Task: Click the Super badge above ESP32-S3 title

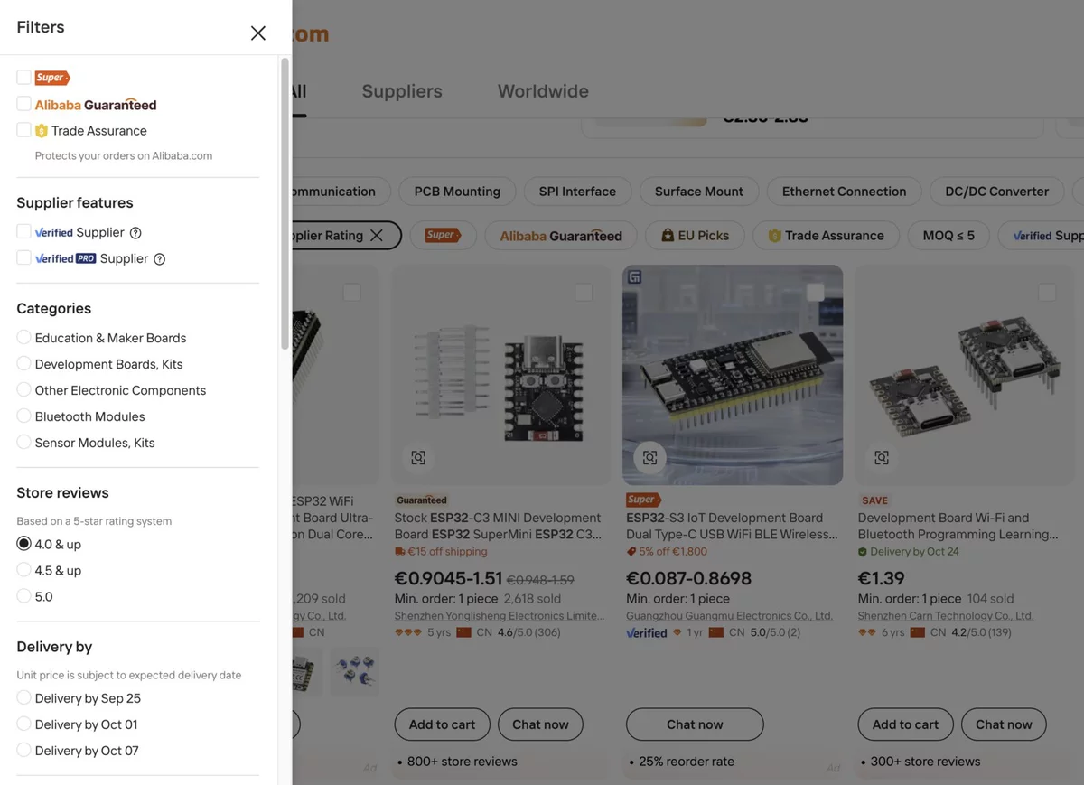Action: click(x=643, y=500)
